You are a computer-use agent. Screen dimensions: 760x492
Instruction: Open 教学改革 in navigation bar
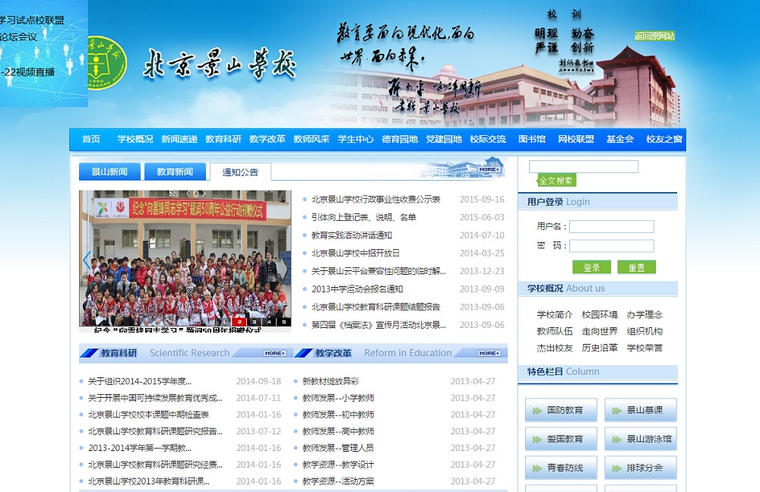click(x=268, y=139)
